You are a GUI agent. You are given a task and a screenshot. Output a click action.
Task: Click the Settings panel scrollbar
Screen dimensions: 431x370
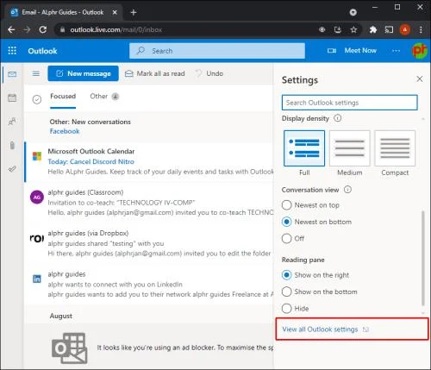coord(422,258)
